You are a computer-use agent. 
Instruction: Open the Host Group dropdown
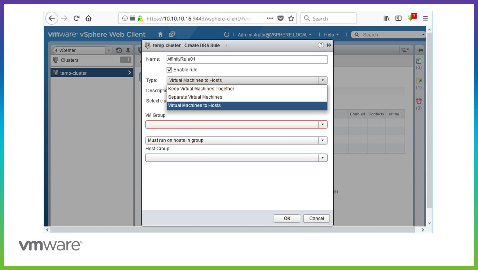pyautogui.click(x=322, y=158)
